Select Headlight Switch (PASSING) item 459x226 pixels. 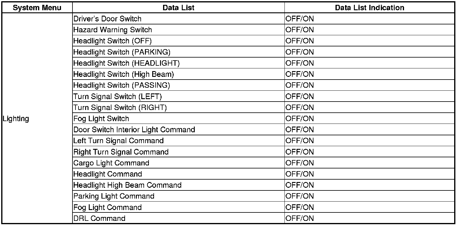(x=122, y=85)
